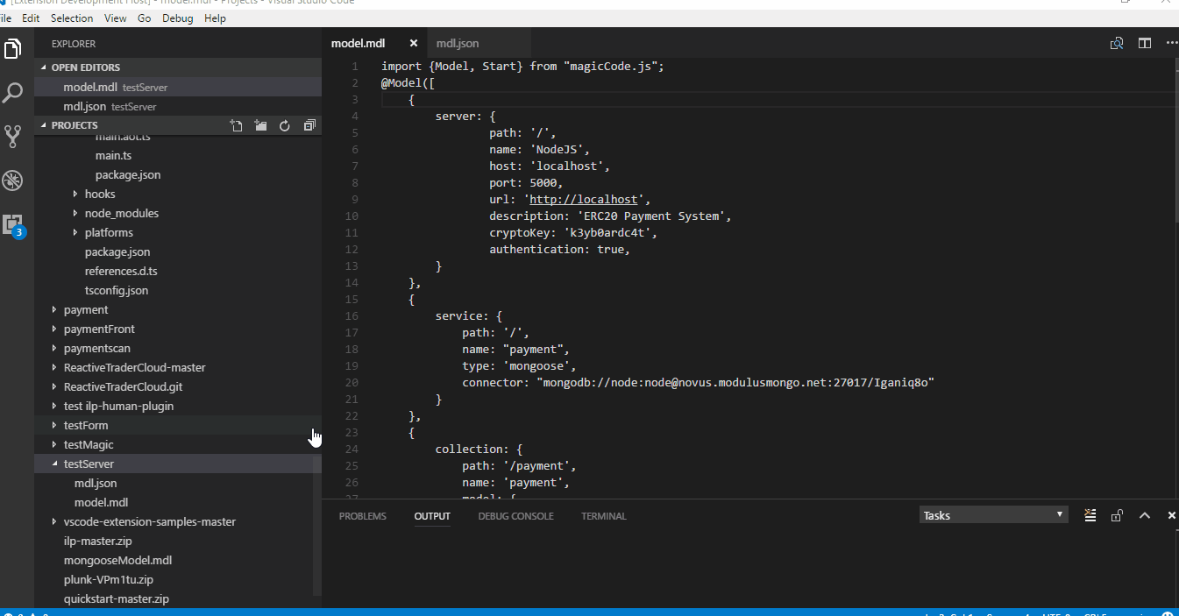
Task: Refresh the Projects explorer
Action: (x=285, y=125)
